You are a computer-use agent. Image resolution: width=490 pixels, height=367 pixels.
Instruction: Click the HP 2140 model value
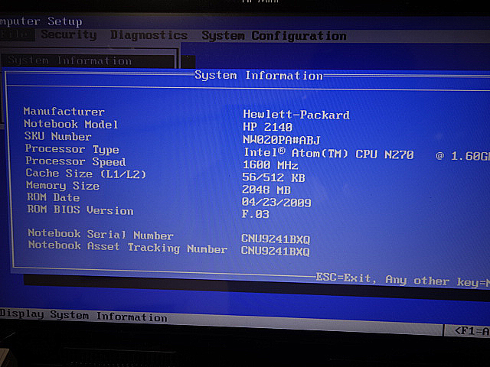267,127
